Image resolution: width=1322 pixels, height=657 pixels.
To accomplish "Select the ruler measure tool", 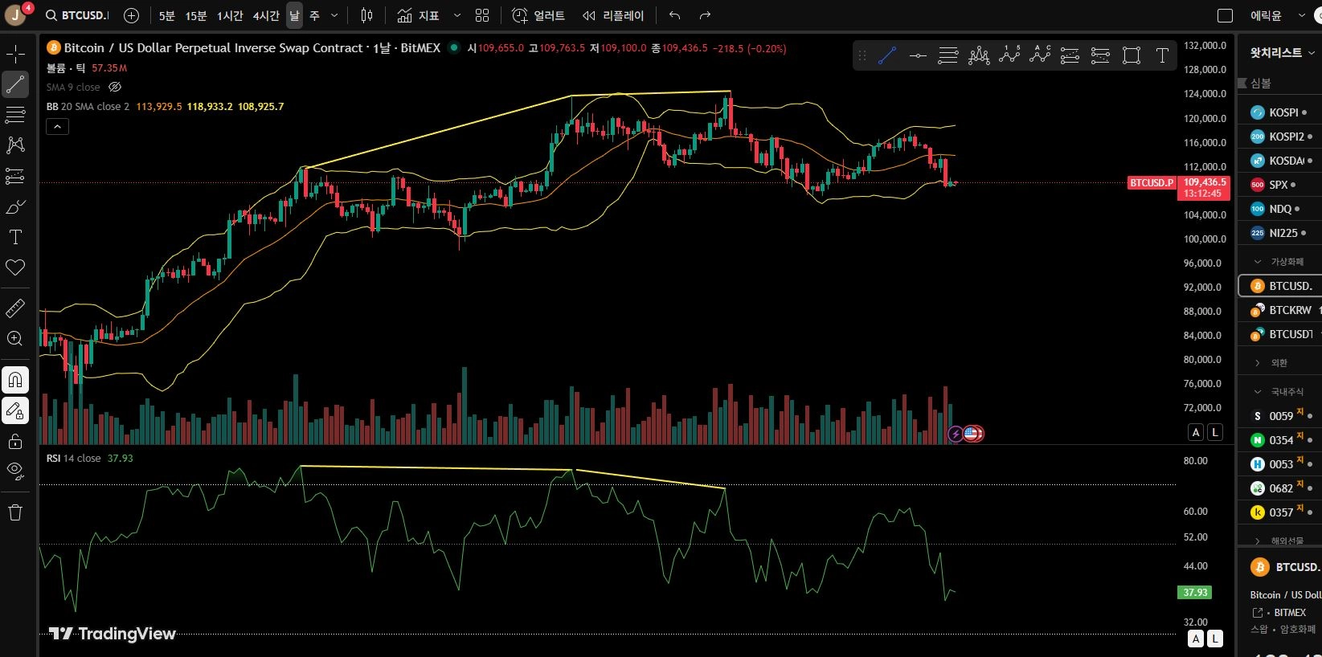I will pyautogui.click(x=15, y=308).
